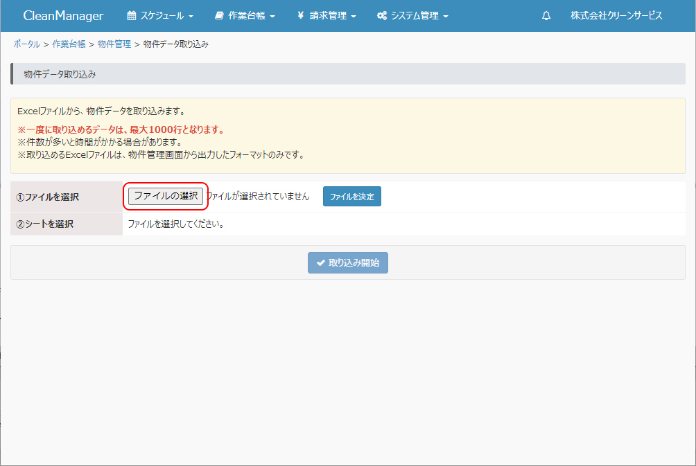Click the Excelファイルから物件データを取り込みます text
Image resolution: width=696 pixels, height=466 pixels.
coord(102,111)
